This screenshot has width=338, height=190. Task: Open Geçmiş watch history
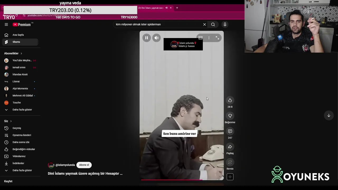pos(20,128)
